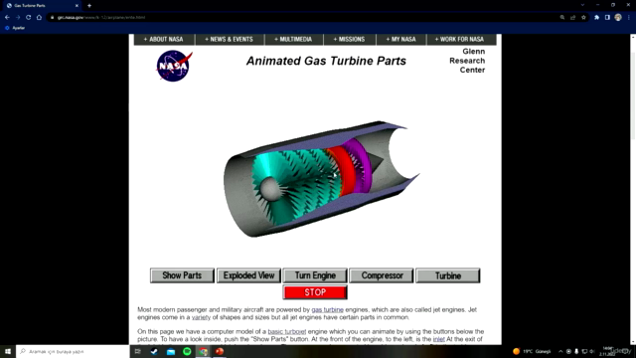Open the About NASA menu
Image resolution: width=636 pixels, height=358 pixels.
[164, 40]
